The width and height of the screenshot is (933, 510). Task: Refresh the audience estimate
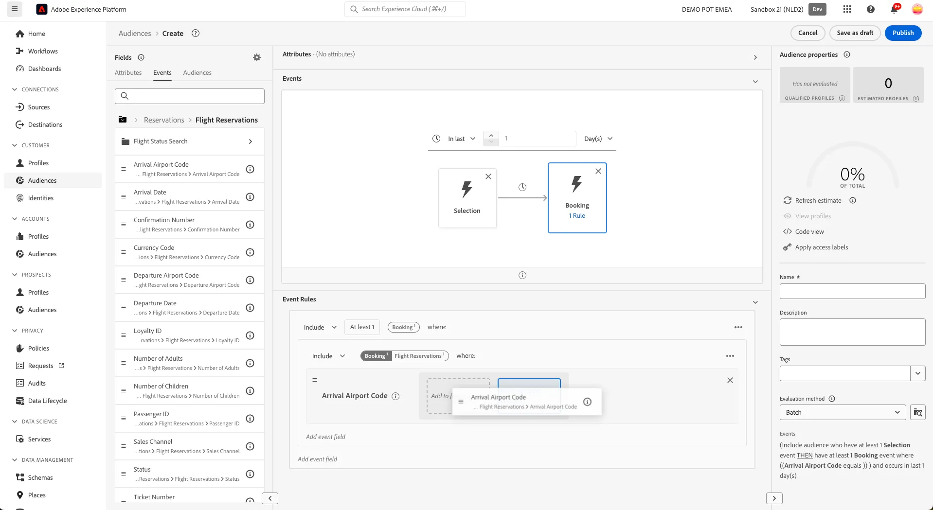pyautogui.click(x=818, y=200)
